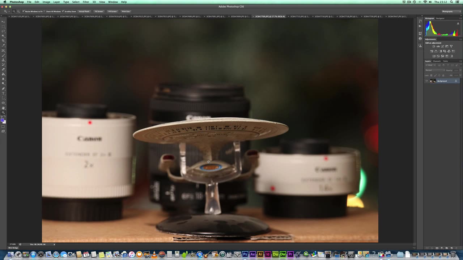Open the Normal blend mode dropdown

435,70
